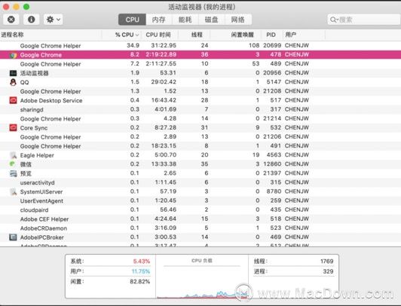Click the 线程 1769 count

pyautogui.click(x=327, y=262)
